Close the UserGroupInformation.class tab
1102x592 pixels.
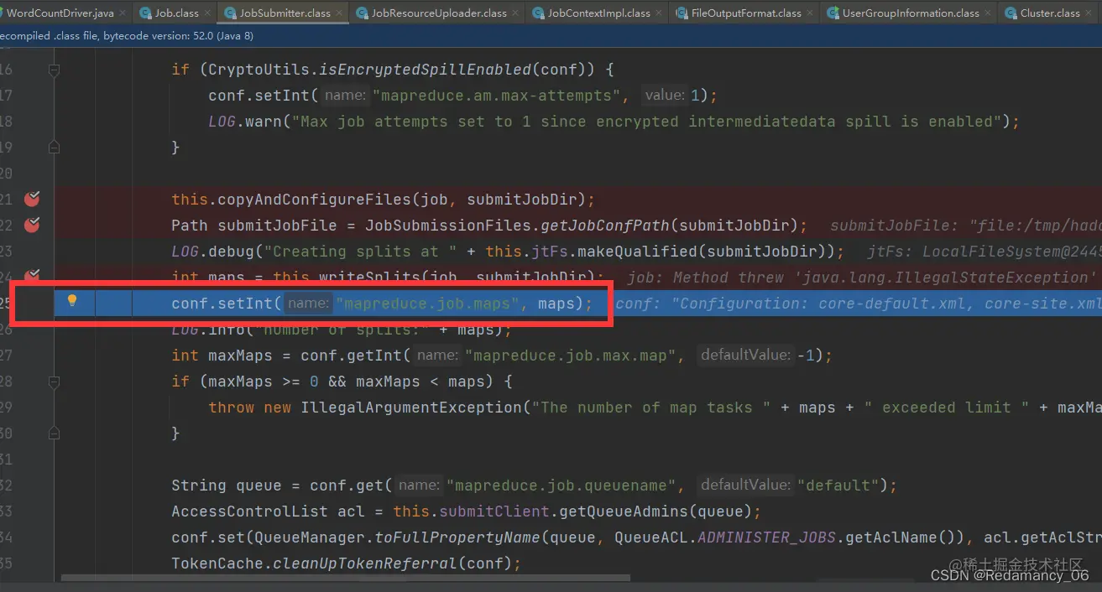tap(987, 13)
